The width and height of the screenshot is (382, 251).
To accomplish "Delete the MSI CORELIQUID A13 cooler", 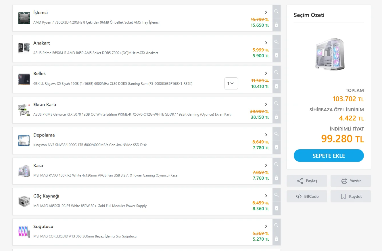I will tap(276, 239).
